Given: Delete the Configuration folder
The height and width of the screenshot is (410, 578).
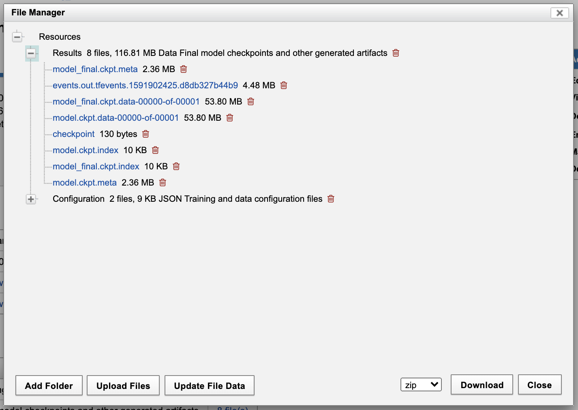Looking at the screenshot, I should 331,199.
